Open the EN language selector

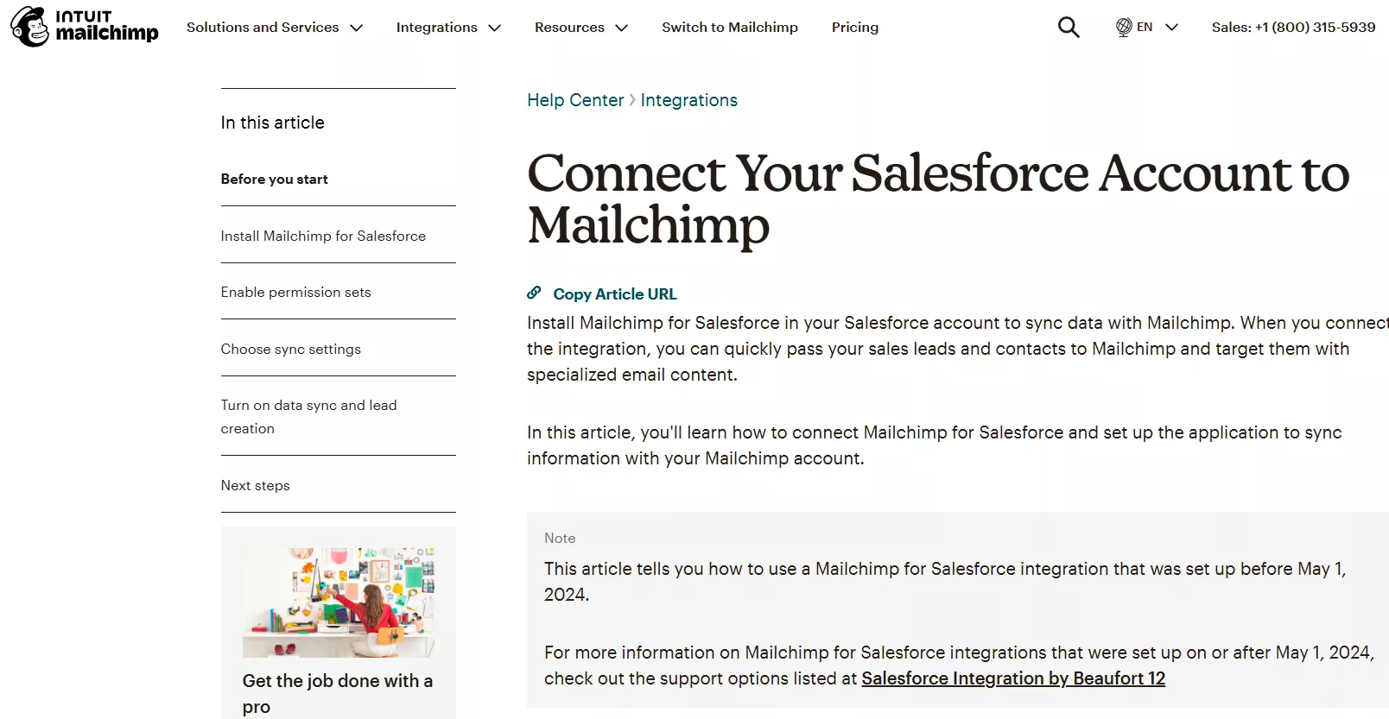[x=1146, y=27]
